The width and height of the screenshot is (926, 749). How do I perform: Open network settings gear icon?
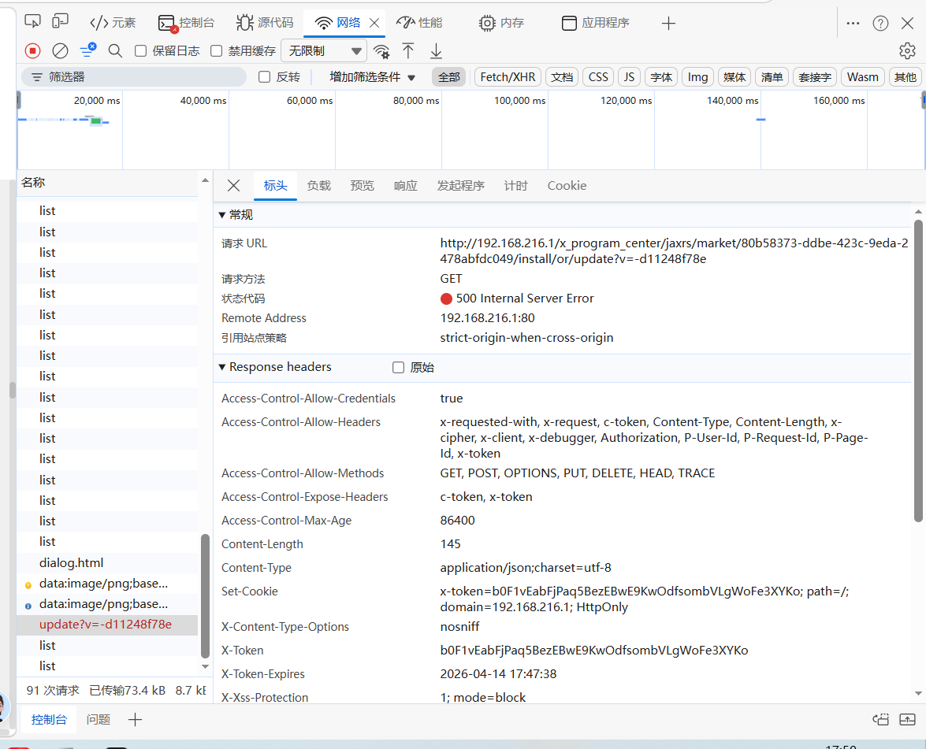pyautogui.click(x=907, y=51)
